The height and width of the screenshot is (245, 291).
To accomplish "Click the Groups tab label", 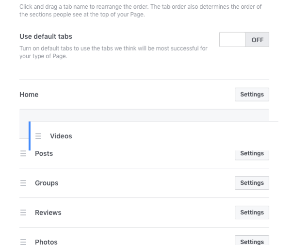I will (x=47, y=183).
